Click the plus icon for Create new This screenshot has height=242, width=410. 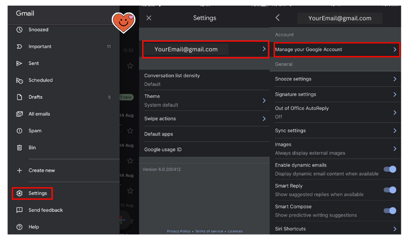(x=19, y=170)
